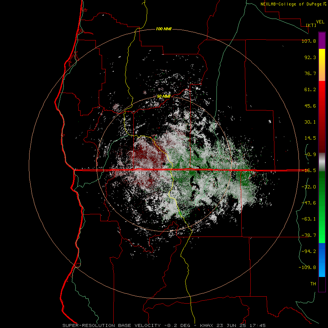Select the -0.9 legend value
The height and width of the screenshot is (328, 328).
(x=310, y=155)
